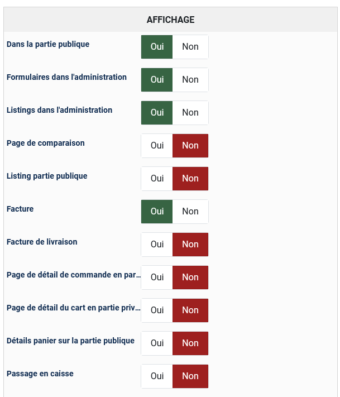
Task: Disable 'Formulaires dans l'administration' with Non
Action: click(x=190, y=80)
